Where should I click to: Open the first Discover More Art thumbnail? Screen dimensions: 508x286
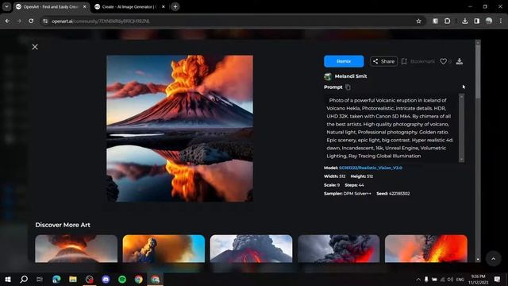coord(76,249)
